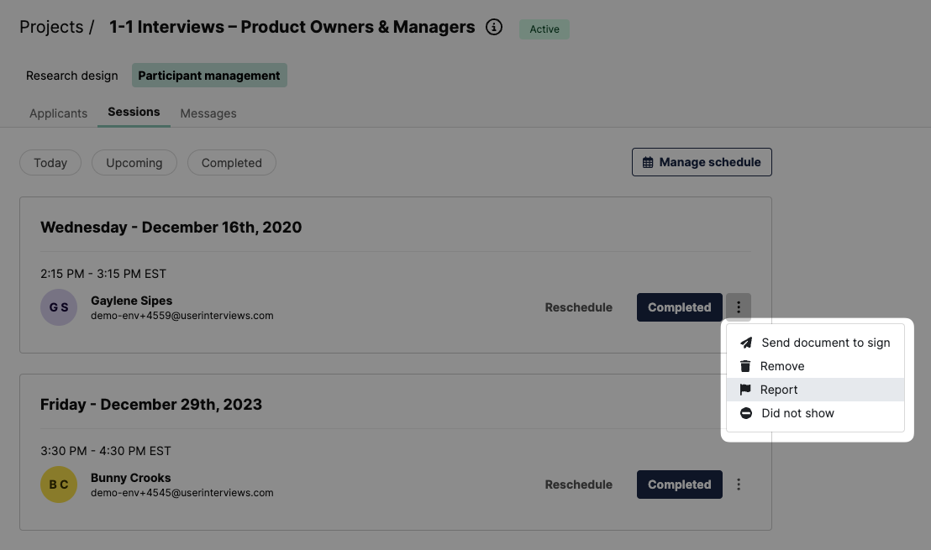Open the three-dot menu for Gaylene Sipes
931x550 pixels.
tap(739, 307)
